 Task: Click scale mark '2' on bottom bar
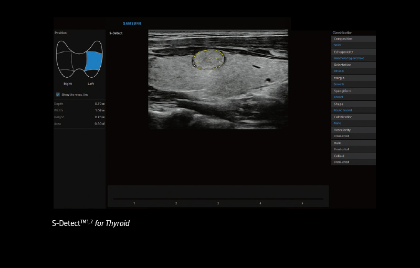176,203
